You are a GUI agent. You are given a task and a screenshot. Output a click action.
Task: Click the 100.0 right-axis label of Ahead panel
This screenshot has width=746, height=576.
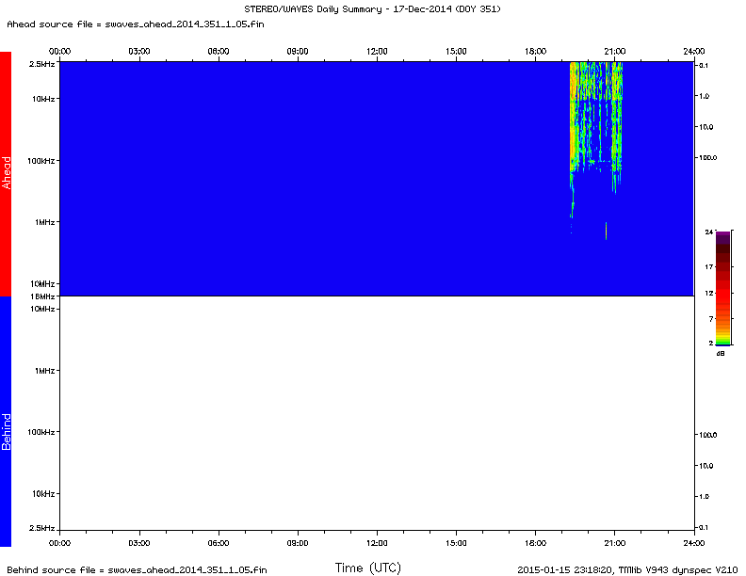coord(707,157)
